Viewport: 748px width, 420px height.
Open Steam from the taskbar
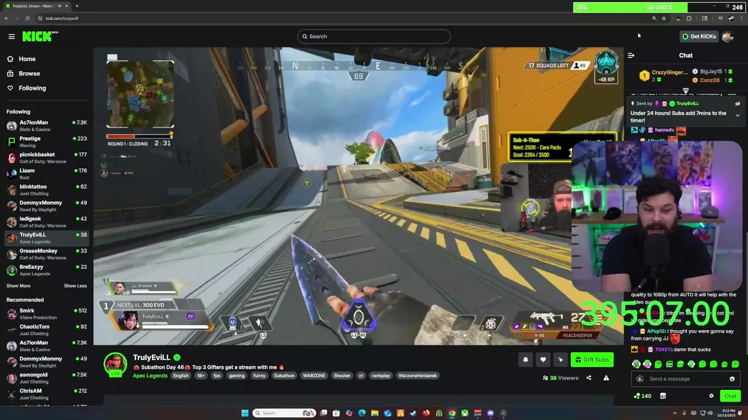pyautogui.click(x=413, y=413)
